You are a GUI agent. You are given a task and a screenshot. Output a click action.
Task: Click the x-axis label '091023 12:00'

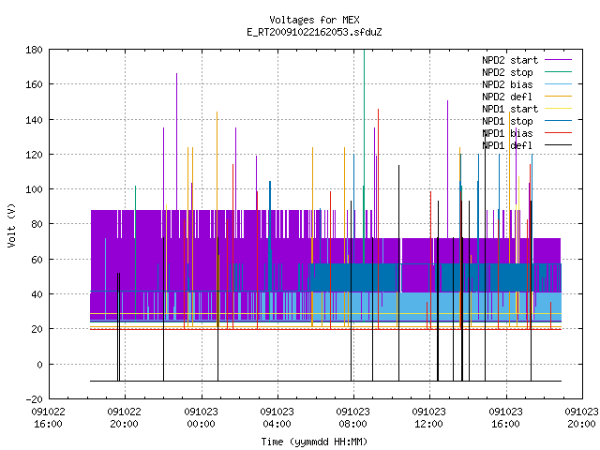click(428, 418)
